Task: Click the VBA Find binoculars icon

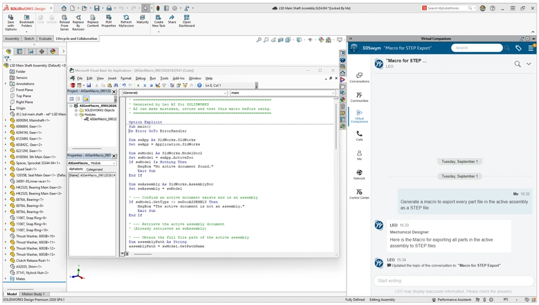Action: point(116,85)
